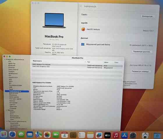Collapse the hardware section in sidebar
Viewport: 163px width, 139px height.
point(5,59)
